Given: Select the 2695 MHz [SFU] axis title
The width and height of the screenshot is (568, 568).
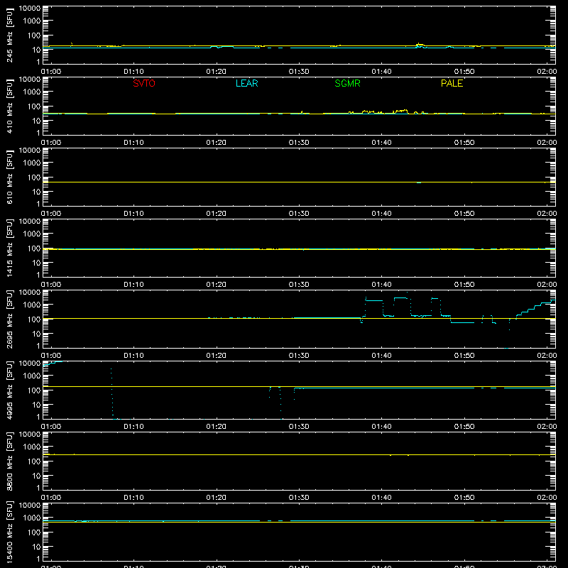Looking at the screenshot, I should coord(9,319).
